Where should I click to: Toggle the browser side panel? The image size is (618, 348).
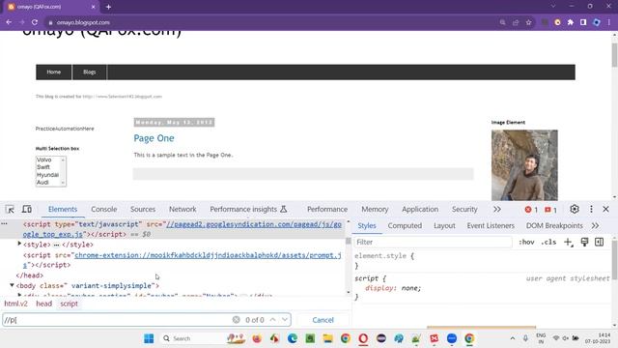583,22
